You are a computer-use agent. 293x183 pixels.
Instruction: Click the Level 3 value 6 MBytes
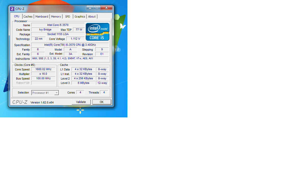pyautogui.click(x=83, y=83)
